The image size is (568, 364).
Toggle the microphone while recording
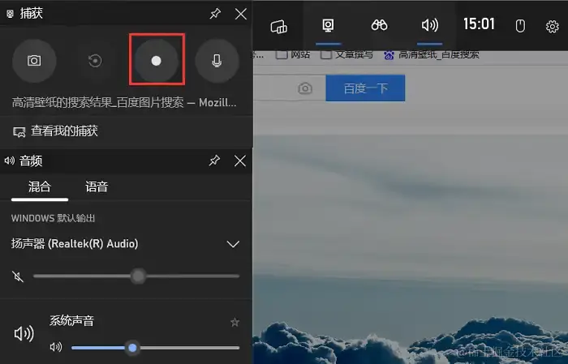click(217, 61)
